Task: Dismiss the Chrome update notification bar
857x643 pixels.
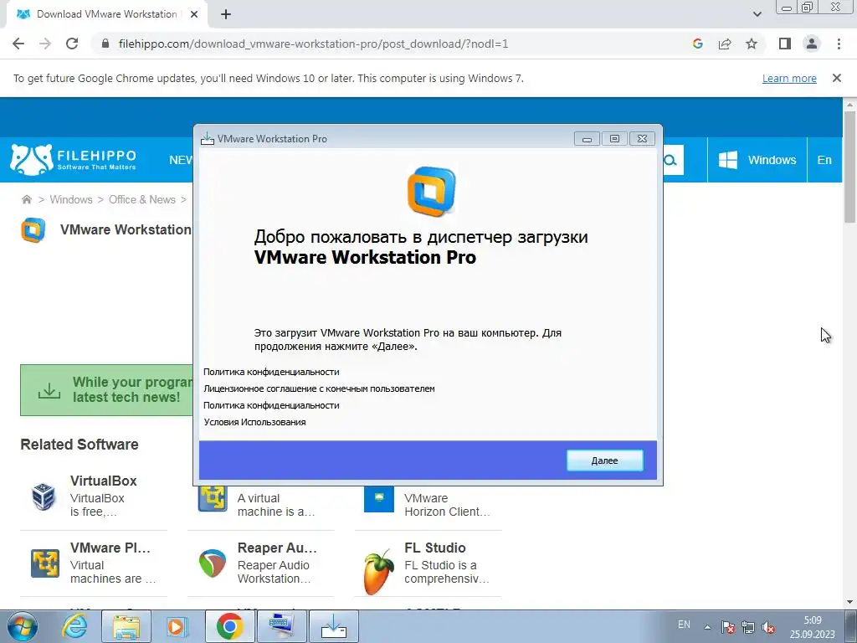Action: pyautogui.click(x=837, y=78)
